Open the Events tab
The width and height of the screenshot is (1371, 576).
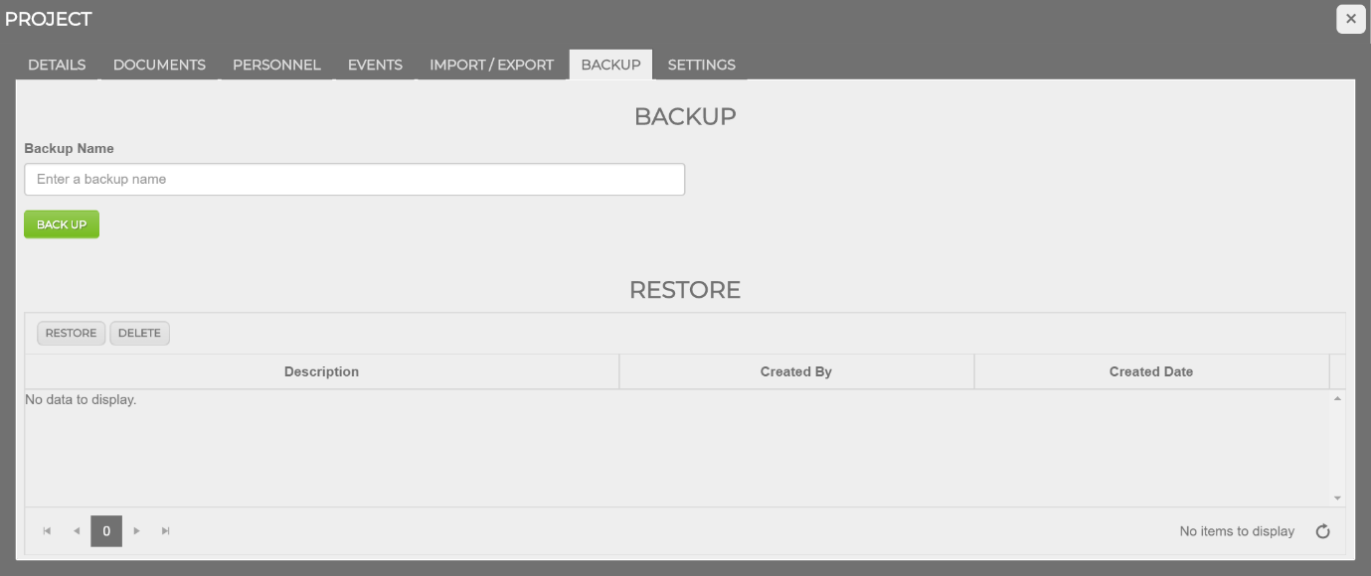375,65
